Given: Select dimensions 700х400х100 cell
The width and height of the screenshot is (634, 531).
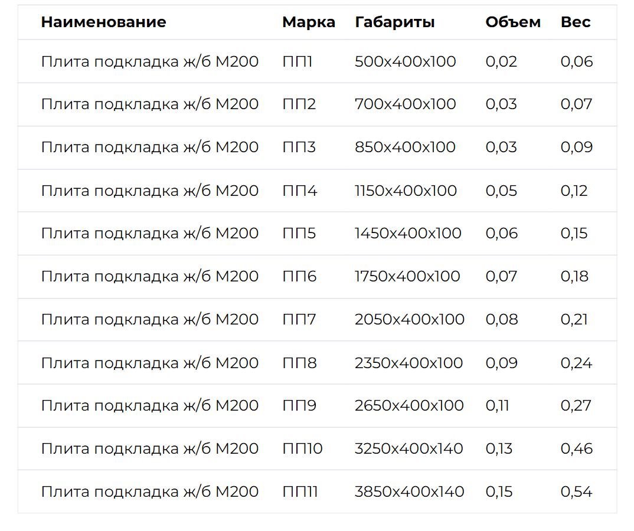Looking at the screenshot, I should pyautogui.click(x=405, y=104).
